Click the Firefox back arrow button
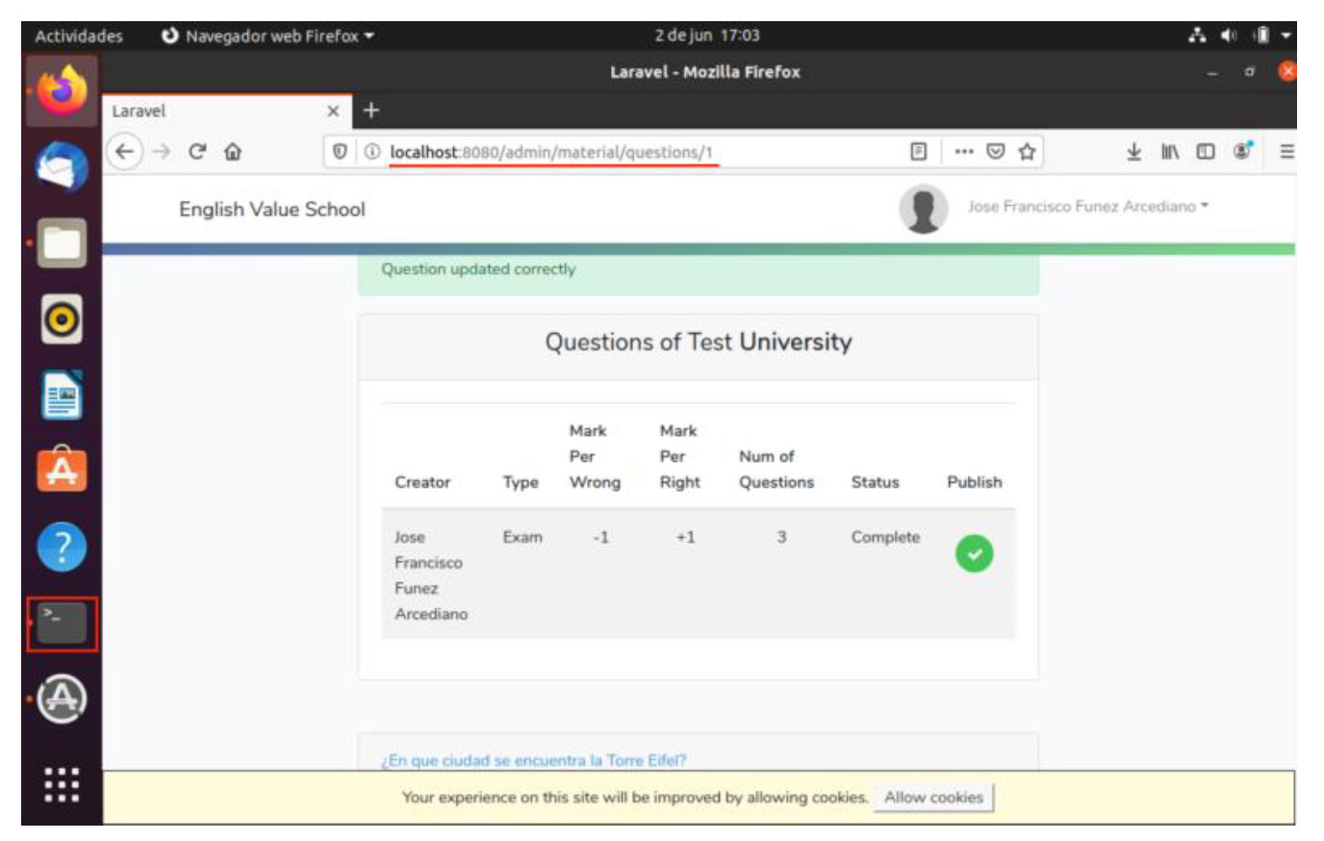 coord(124,152)
